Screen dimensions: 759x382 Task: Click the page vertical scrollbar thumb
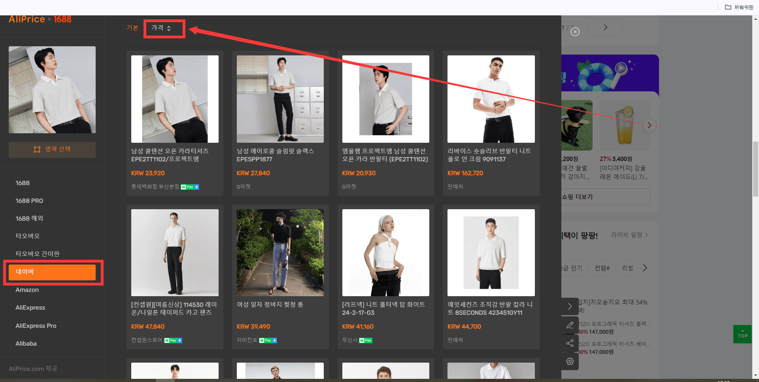[755, 169]
